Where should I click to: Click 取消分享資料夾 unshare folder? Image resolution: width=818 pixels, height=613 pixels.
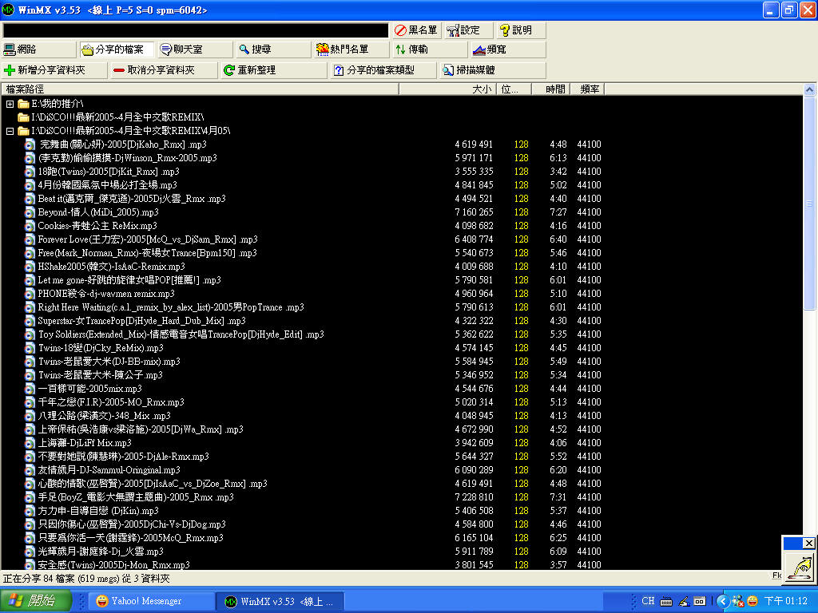tap(165, 70)
